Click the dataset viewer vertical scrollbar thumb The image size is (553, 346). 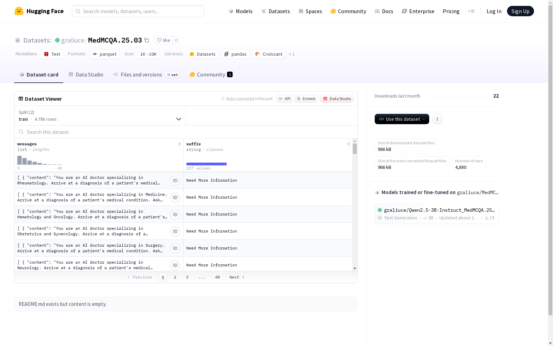[x=355, y=149]
